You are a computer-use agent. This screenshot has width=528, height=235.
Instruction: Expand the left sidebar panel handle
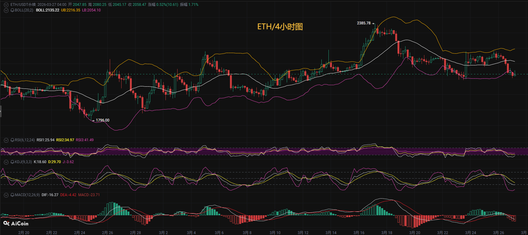[x=1, y=111]
